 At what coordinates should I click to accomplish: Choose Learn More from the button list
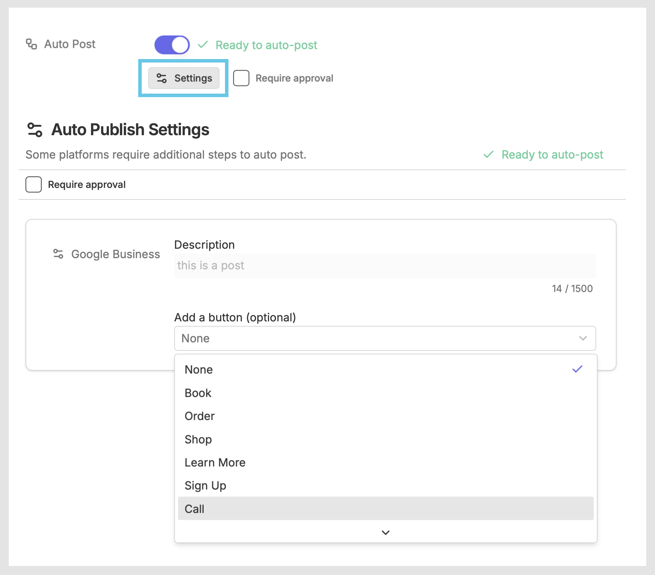215,463
